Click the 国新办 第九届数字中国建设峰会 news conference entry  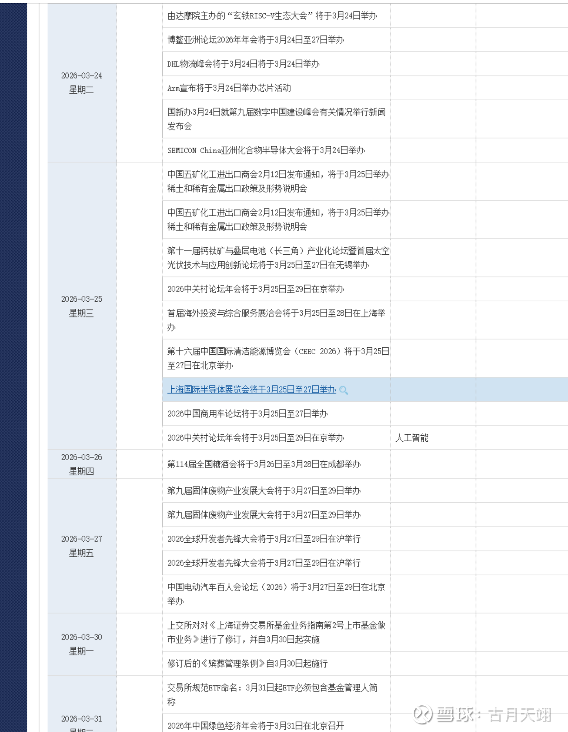(x=276, y=119)
